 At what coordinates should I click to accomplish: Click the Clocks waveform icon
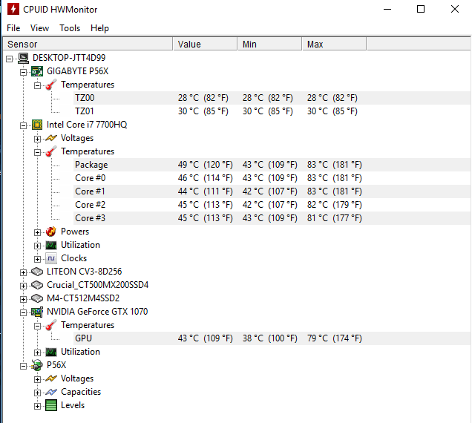[51, 258]
